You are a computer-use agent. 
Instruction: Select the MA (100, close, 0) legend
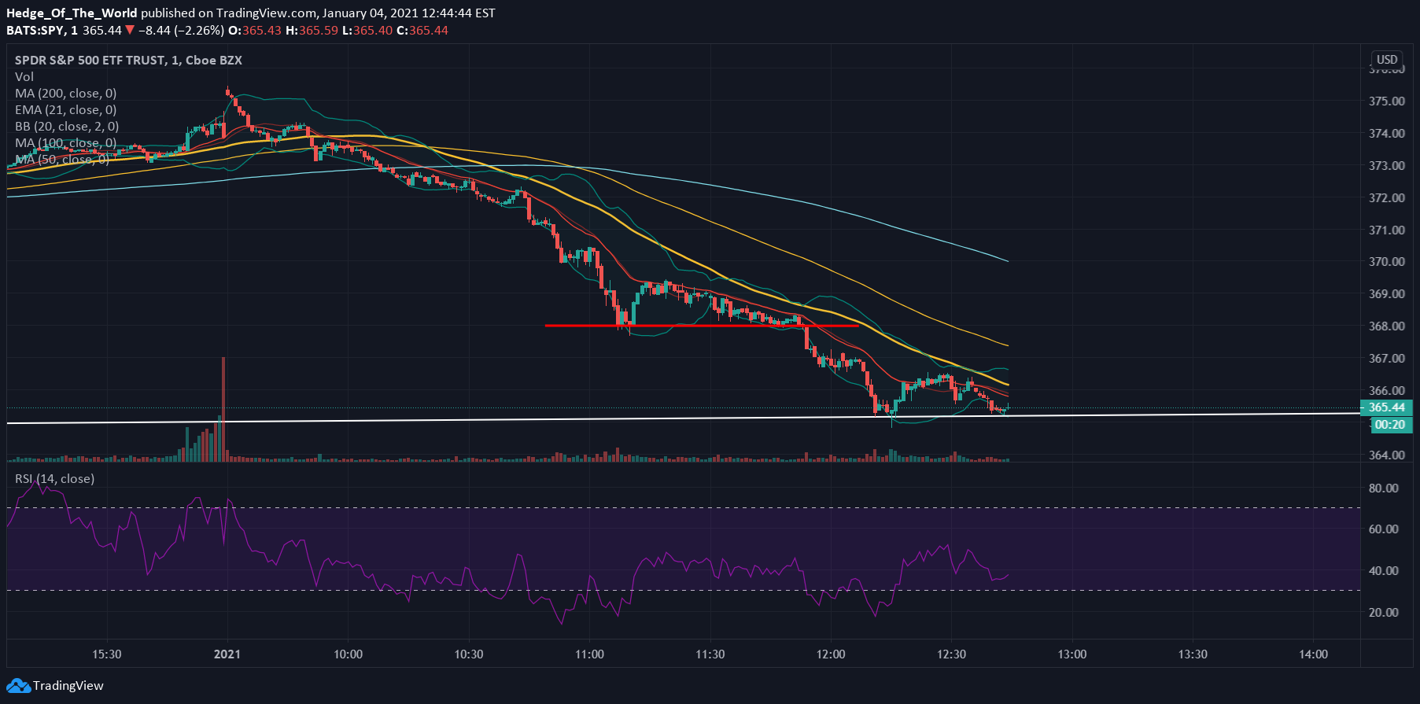click(66, 142)
